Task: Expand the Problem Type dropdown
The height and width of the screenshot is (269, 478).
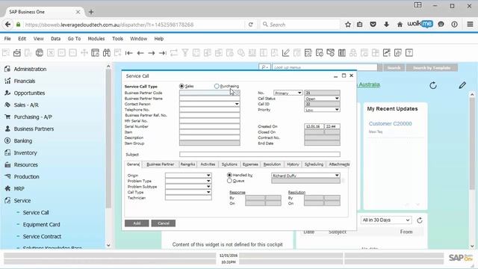Action: coord(208,181)
